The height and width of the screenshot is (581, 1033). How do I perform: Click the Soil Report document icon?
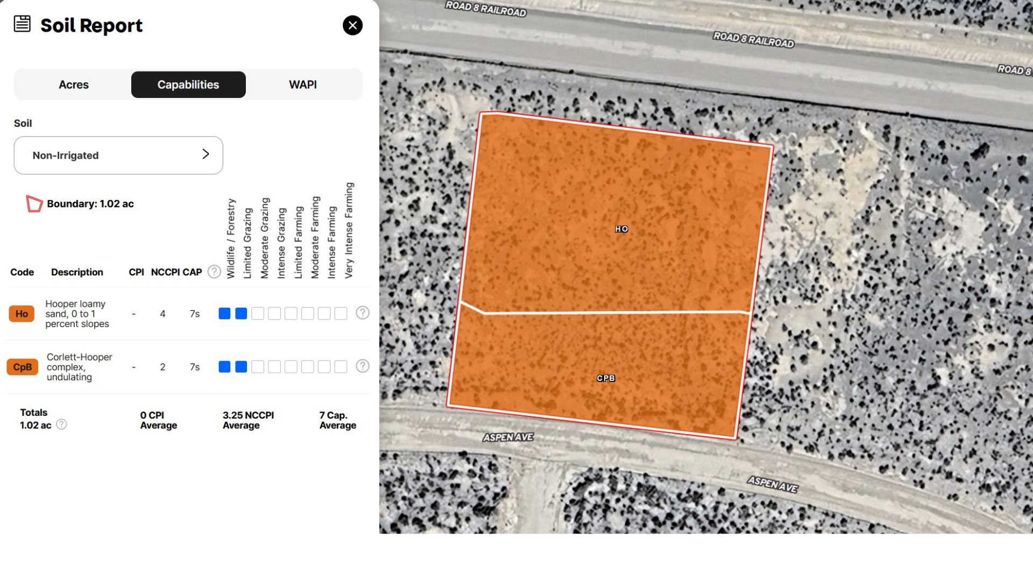pyautogui.click(x=22, y=24)
